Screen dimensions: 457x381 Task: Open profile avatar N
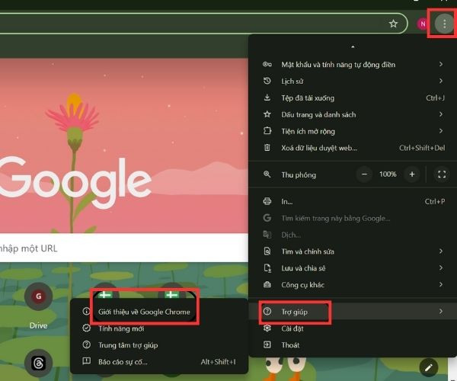pos(422,24)
